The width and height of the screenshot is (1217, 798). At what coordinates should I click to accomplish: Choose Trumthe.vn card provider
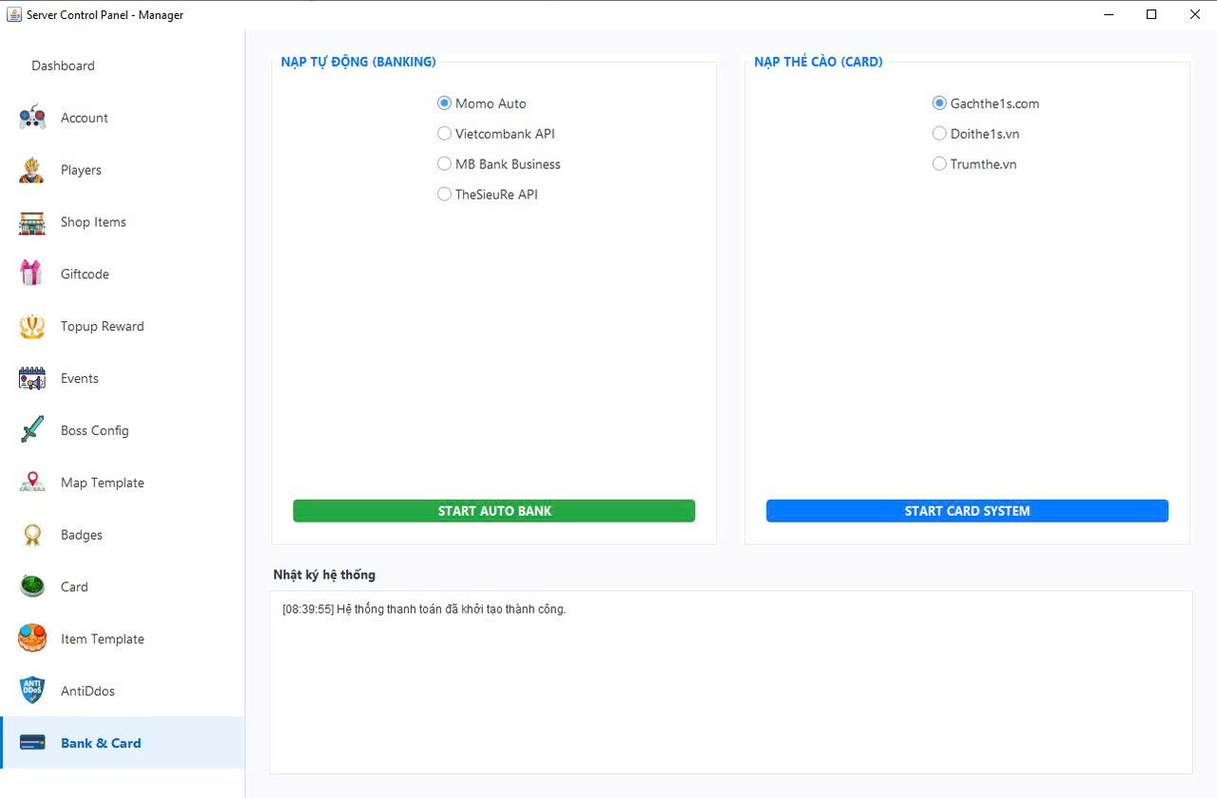tap(975, 164)
